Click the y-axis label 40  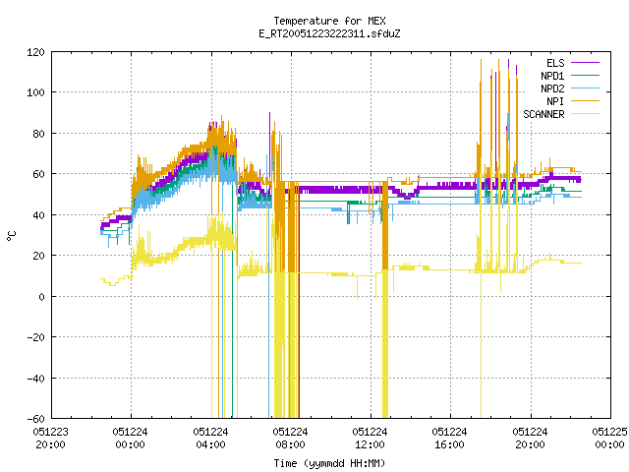39,215
